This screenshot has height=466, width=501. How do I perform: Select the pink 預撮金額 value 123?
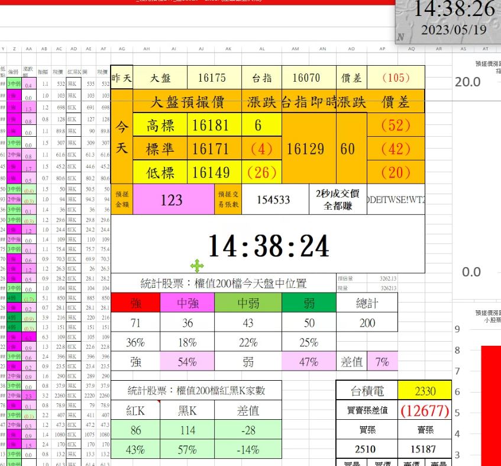tap(173, 200)
